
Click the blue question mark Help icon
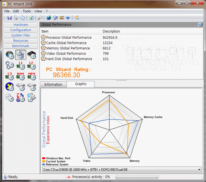68,18
